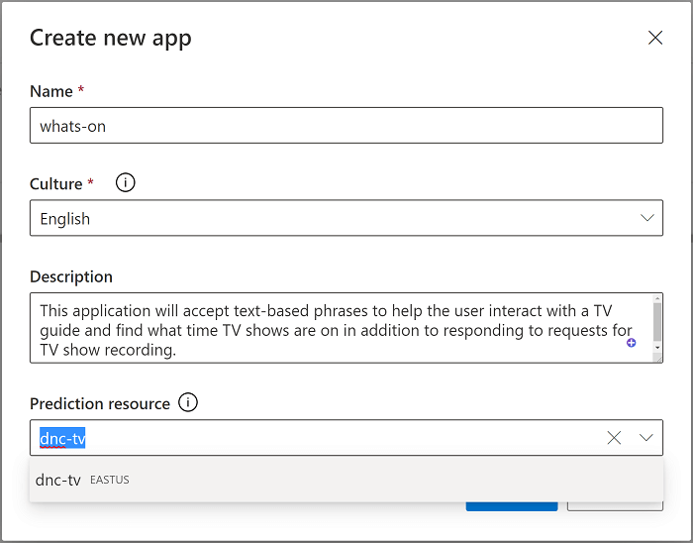
Task: Close the Create new app dialog
Action: 654,38
